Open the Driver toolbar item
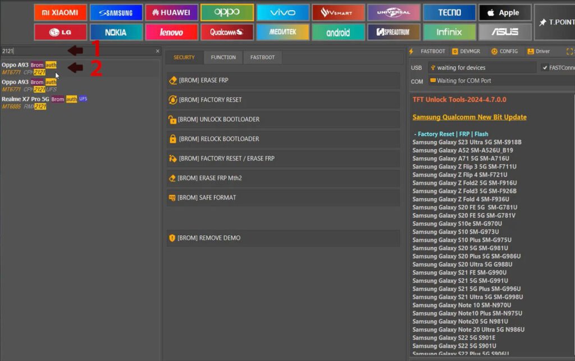 (539, 51)
